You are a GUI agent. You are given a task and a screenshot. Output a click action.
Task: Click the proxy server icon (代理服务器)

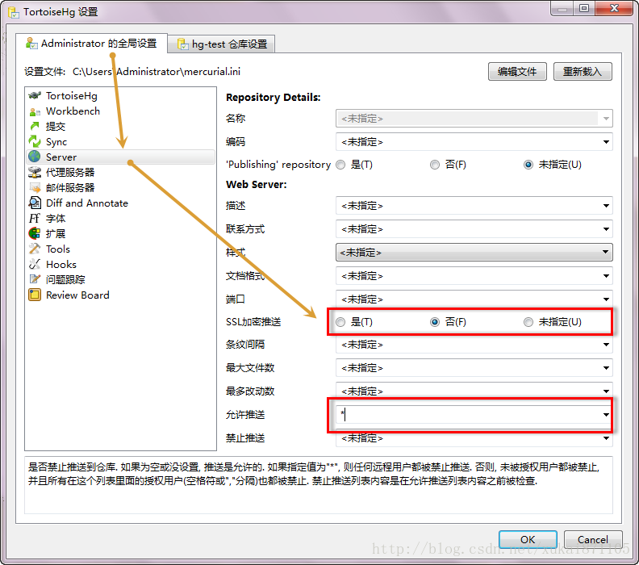pyautogui.click(x=35, y=172)
